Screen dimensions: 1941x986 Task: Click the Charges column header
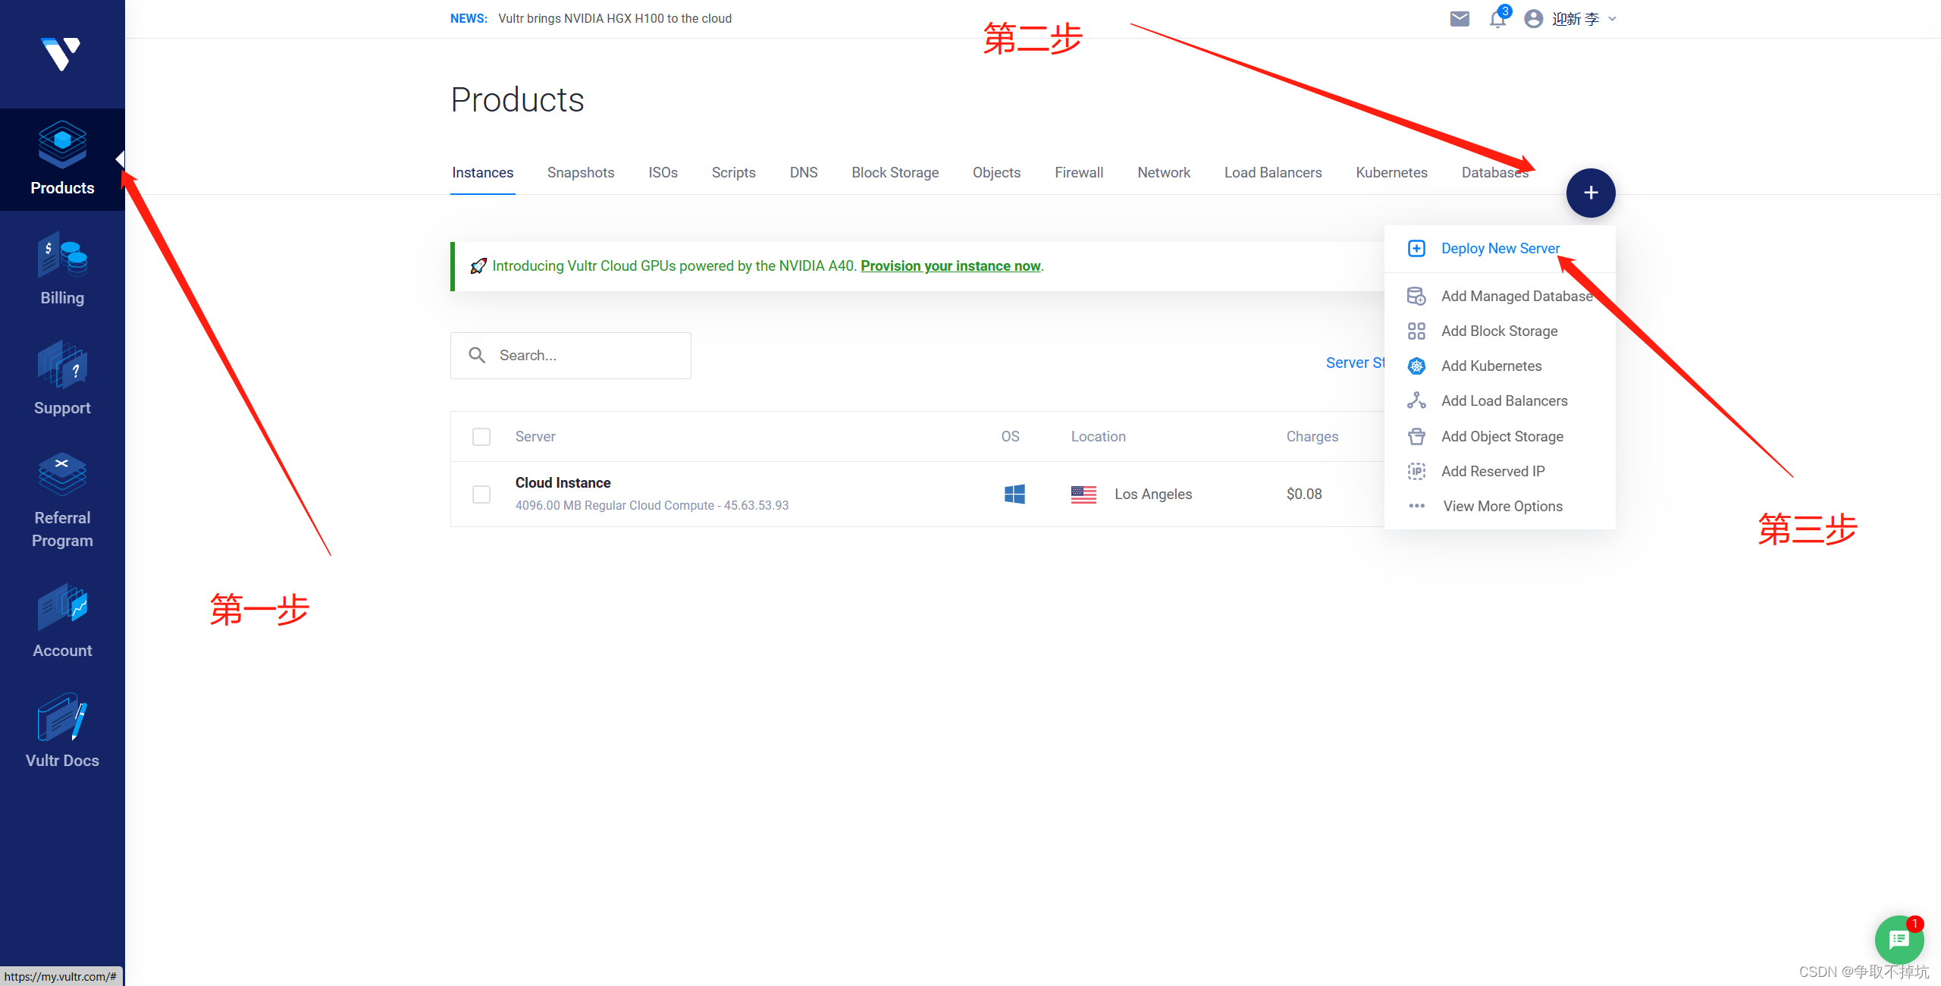tap(1312, 437)
